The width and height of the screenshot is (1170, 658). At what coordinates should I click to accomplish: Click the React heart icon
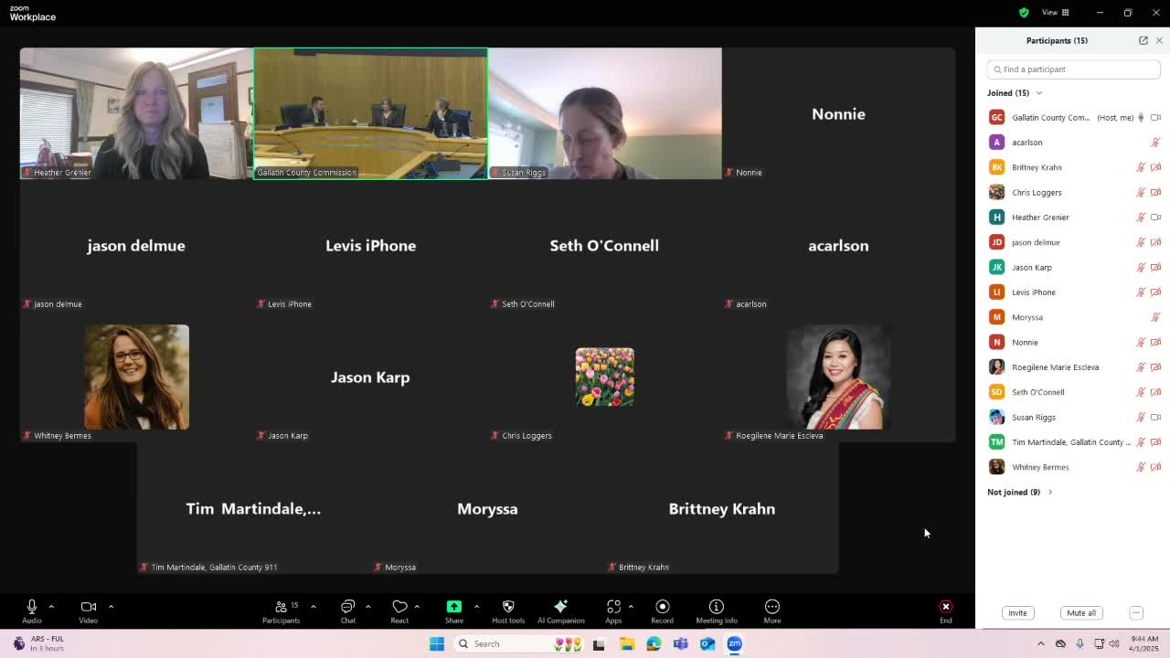[399, 607]
